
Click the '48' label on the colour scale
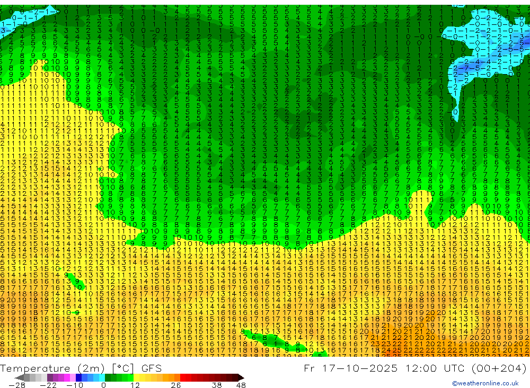coord(241,385)
